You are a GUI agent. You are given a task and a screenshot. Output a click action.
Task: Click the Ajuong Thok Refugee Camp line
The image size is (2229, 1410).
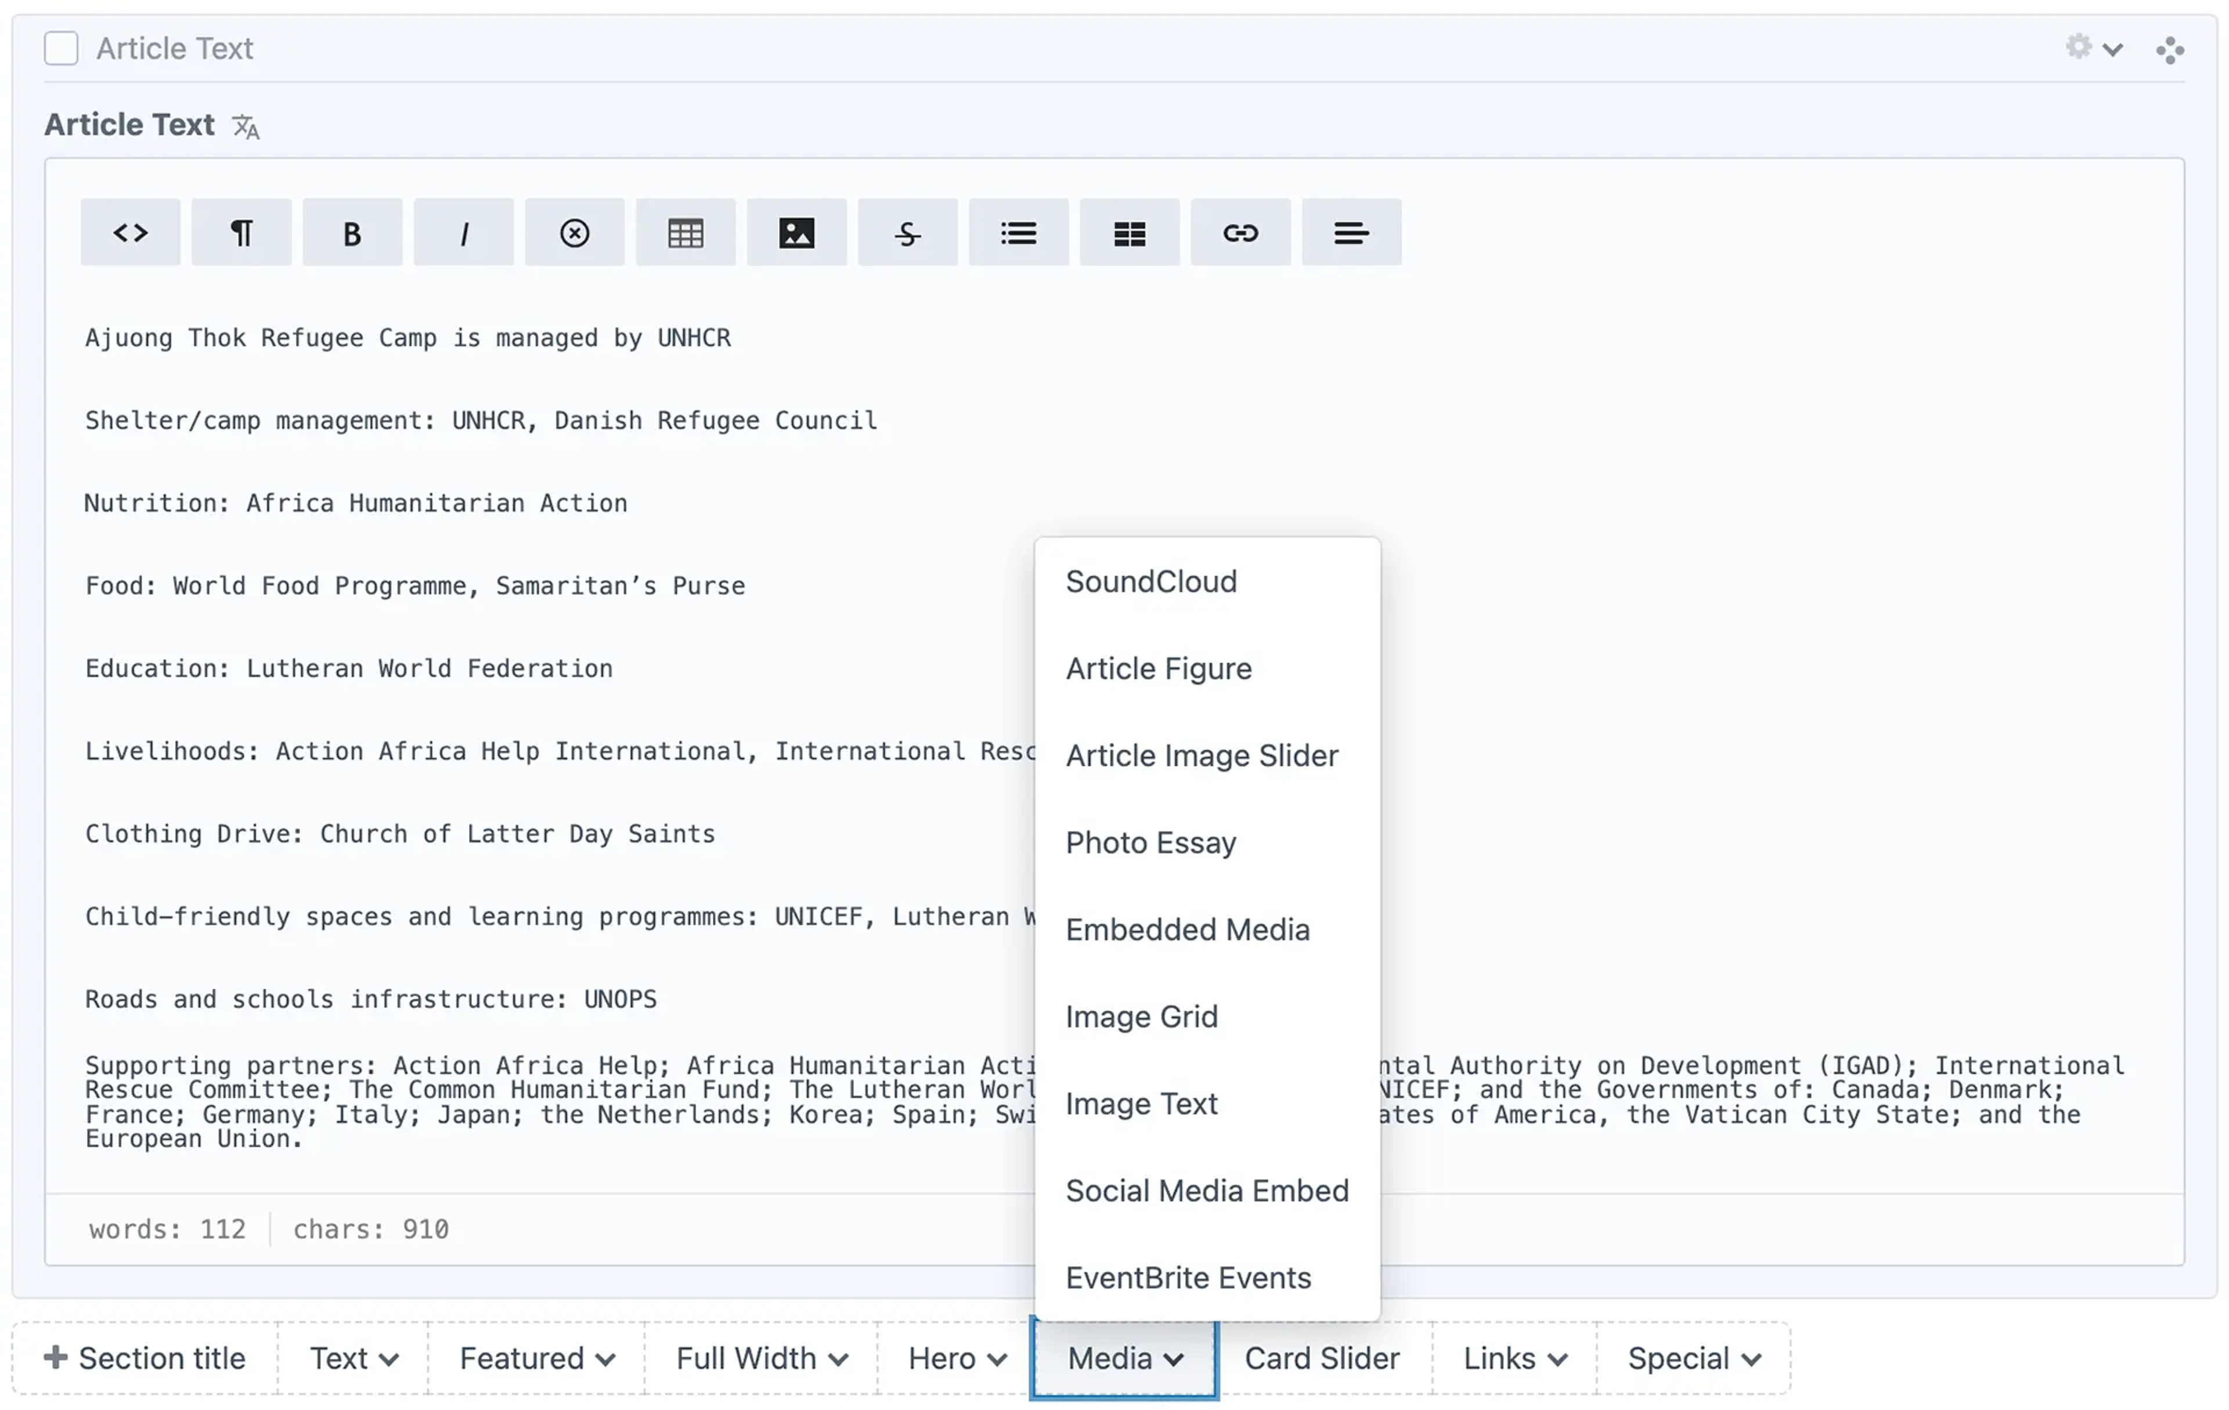[x=408, y=338]
